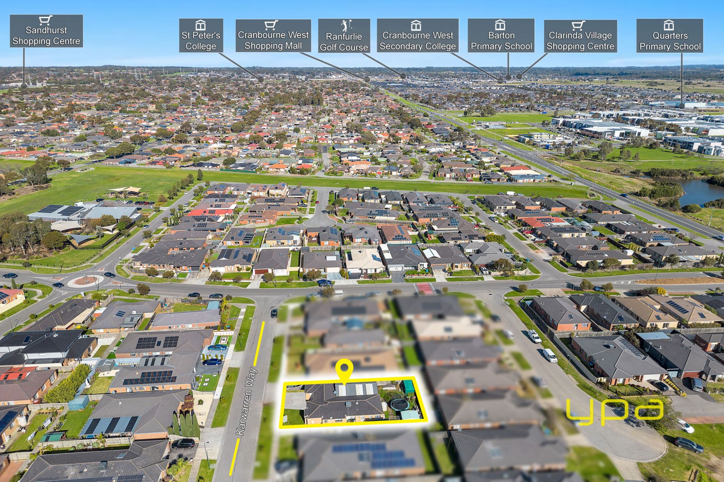Click the building icon above St Peter's College
The image size is (724, 482).
coord(201,25)
